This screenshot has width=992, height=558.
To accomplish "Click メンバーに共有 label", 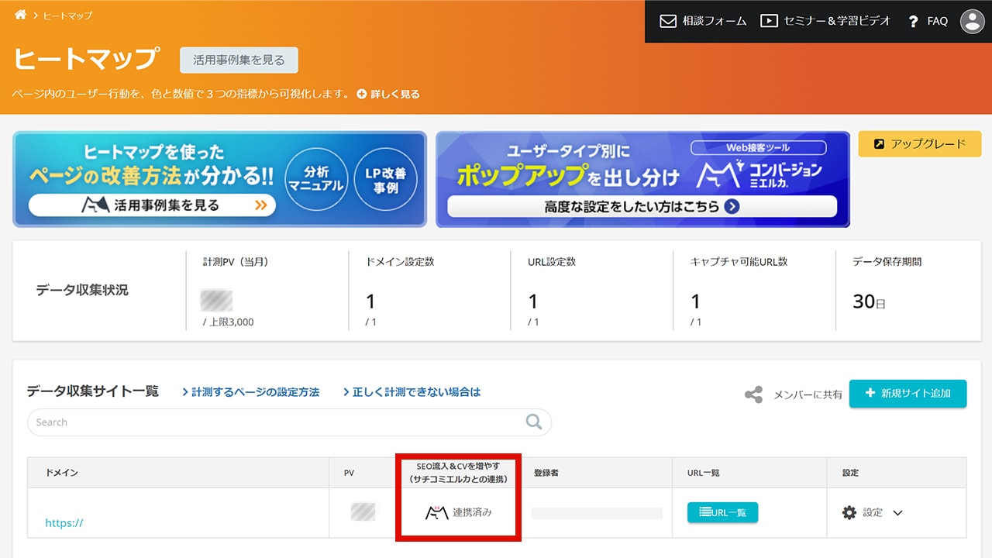I will tap(808, 394).
